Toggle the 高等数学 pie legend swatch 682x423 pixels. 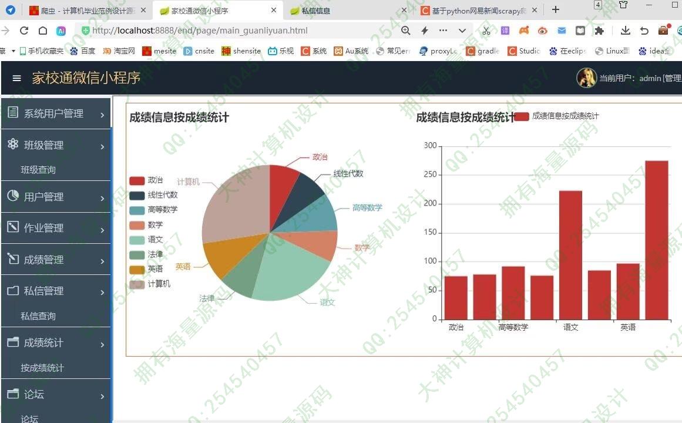(137, 211)
